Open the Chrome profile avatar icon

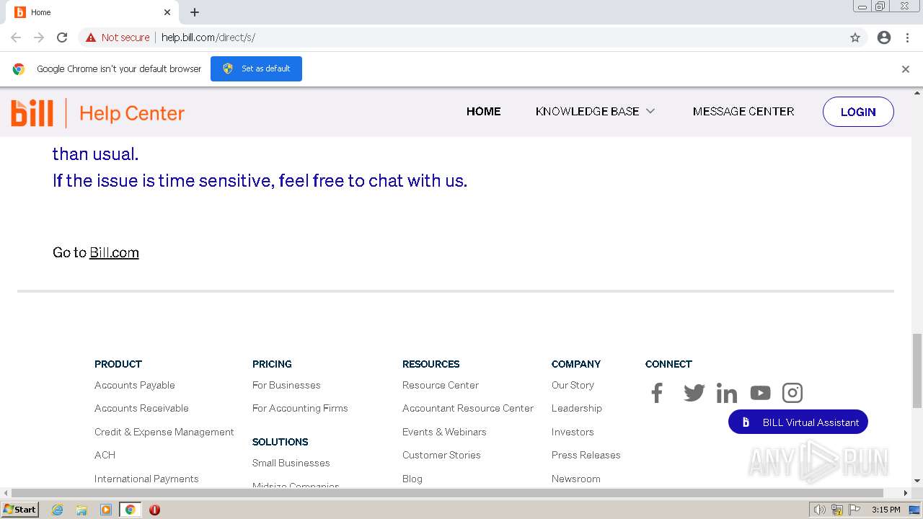coord(884,37)
